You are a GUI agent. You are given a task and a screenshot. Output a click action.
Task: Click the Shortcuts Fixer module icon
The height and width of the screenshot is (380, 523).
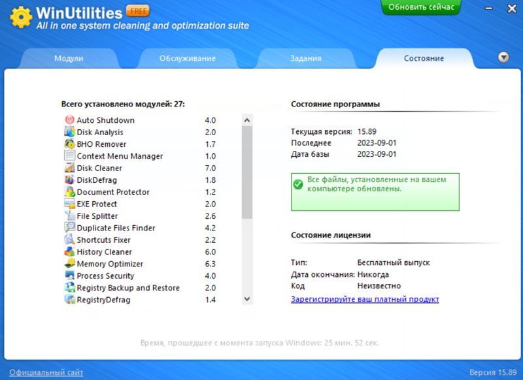tap(69, 240)
